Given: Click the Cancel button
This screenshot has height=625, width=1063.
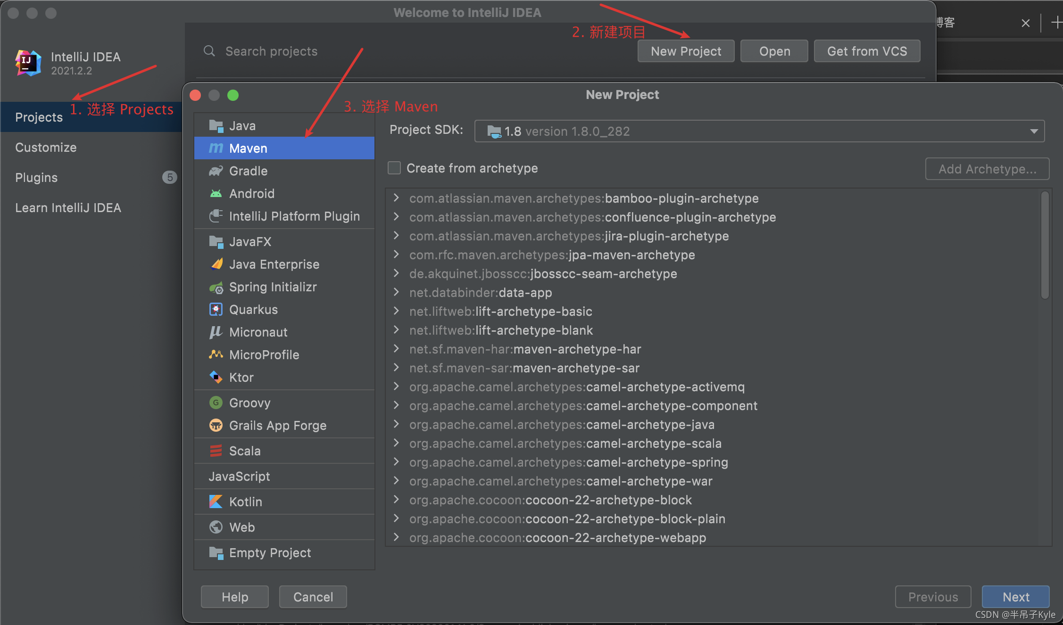Looking at the screenshot, I should (313, 597).
